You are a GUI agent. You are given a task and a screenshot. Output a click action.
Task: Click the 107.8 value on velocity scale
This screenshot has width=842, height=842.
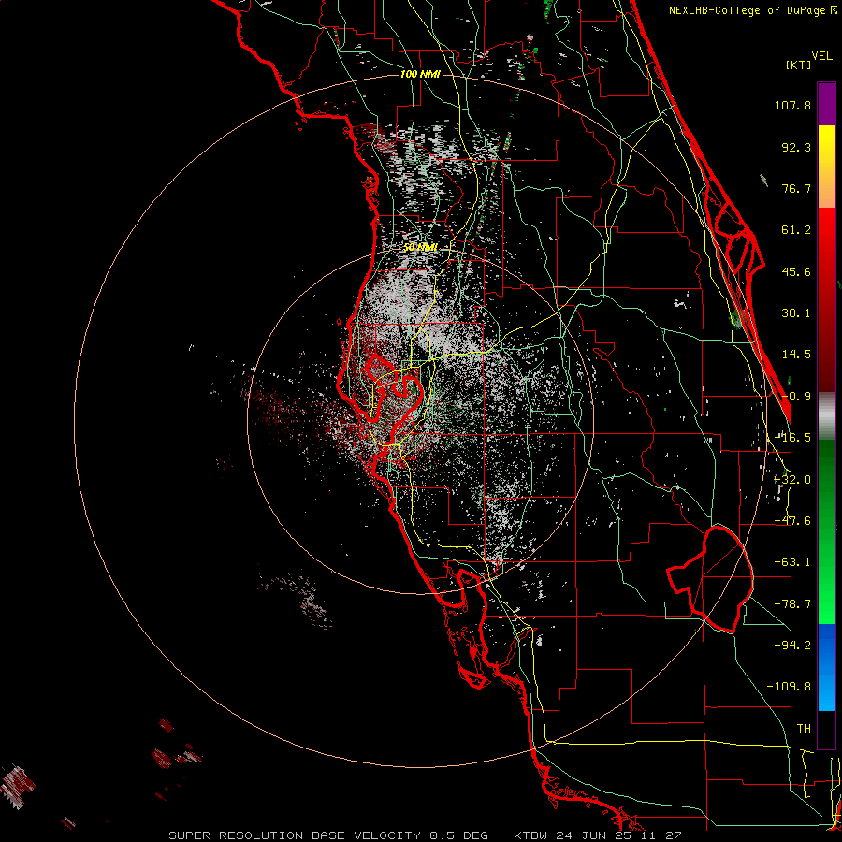(792, 105)
